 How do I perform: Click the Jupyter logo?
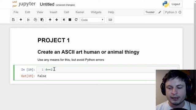(24, 4)
